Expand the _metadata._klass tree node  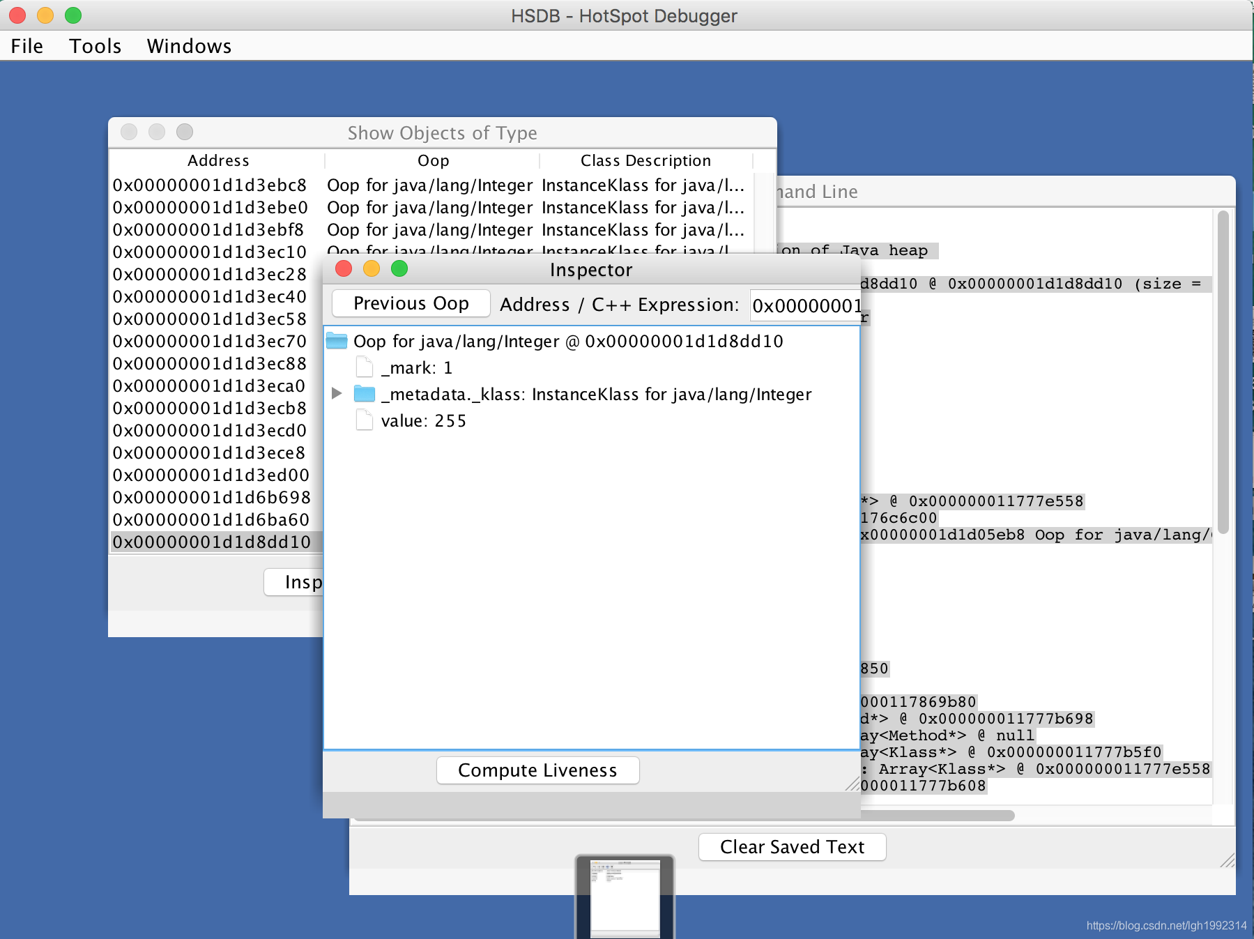337,394
